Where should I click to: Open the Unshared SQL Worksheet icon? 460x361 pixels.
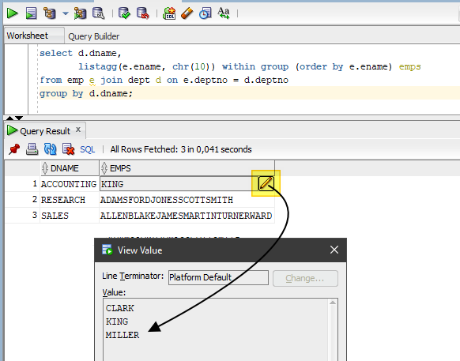point(169,13)
